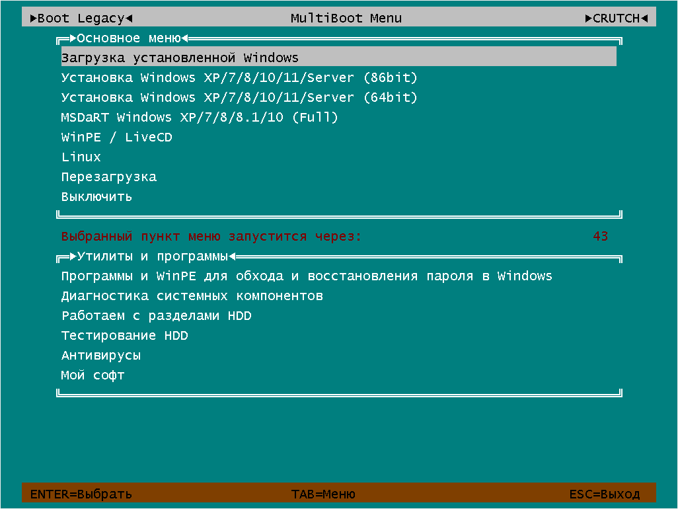The height and width of the screenshot is (509, 678).
Task: Select the Linux menu entry
Action: [81, 157]
